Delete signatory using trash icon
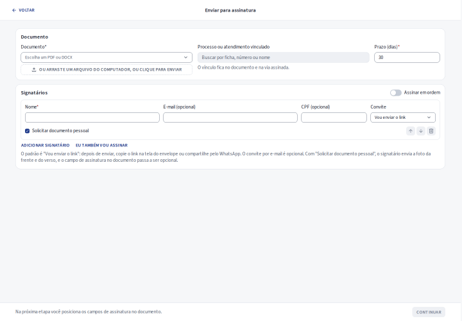462x321 pixels. (431, 131)
